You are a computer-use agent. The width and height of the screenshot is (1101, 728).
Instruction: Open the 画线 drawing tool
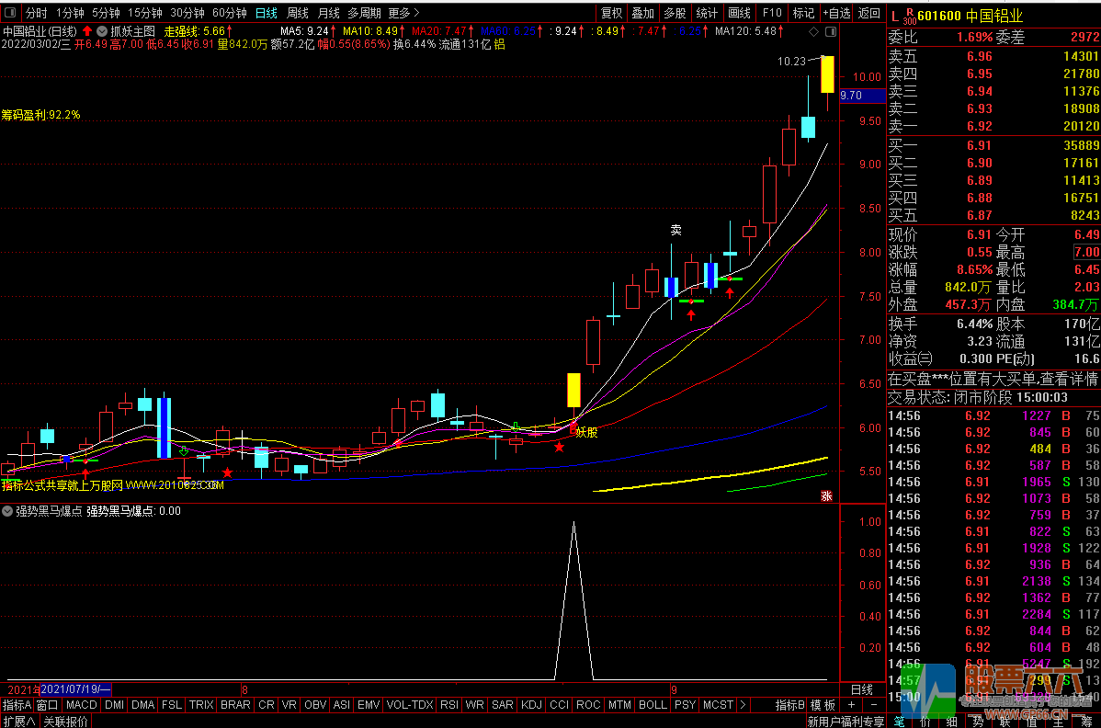tap(739, 13)
